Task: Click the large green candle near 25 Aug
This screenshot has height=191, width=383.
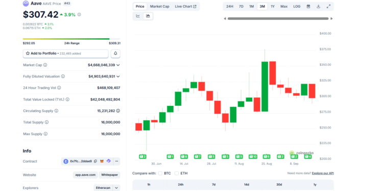Action: [265, 87]
